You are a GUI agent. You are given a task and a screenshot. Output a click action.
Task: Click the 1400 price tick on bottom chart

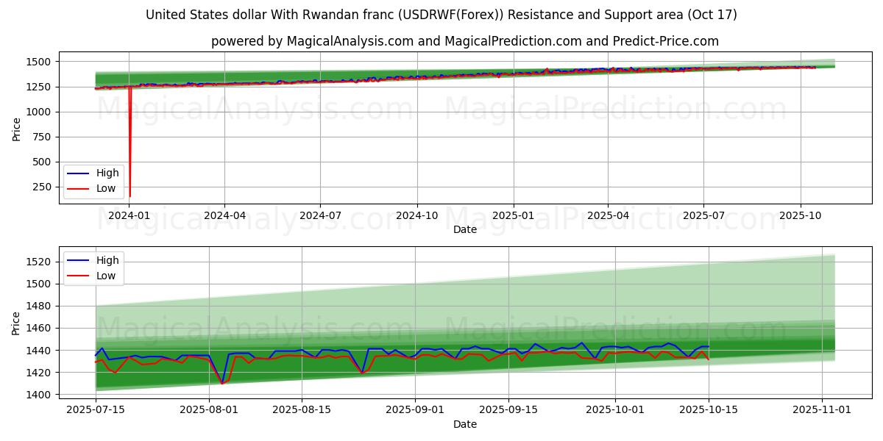click(x=38, y=395)
